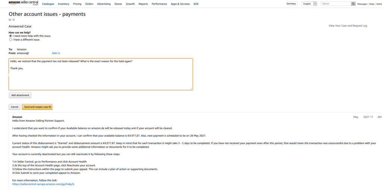Open the English language dropdown
This screenshot has width=382, height=190.
[309, 4]
